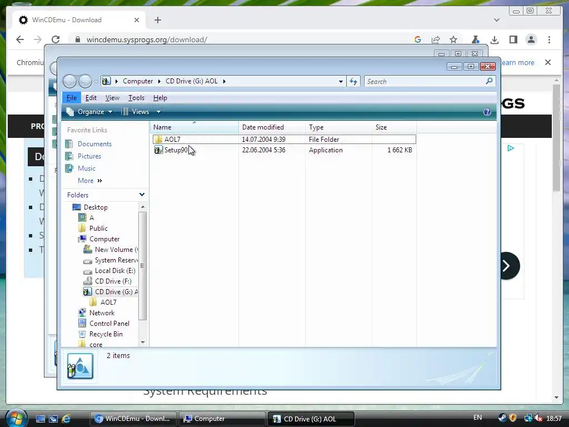This screenshot has height=427, width=569.
Task: Open address bar history dropdown
Action: coord(341,81)
